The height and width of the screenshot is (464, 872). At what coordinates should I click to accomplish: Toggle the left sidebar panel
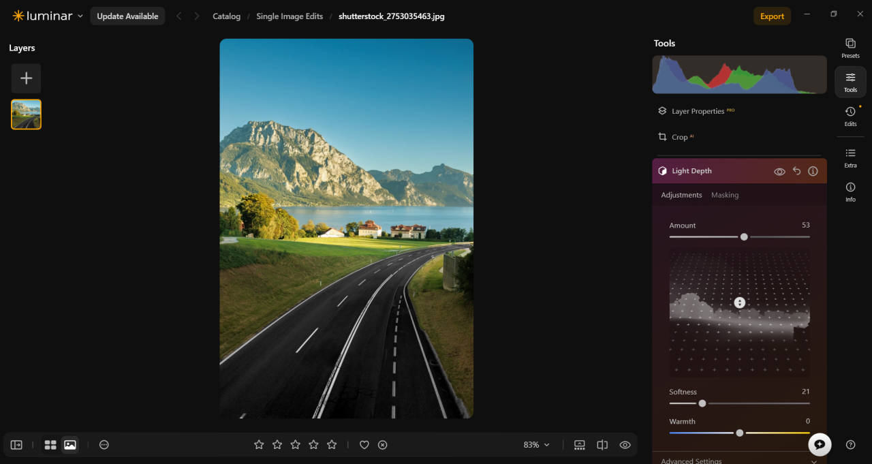click(16, 445)
